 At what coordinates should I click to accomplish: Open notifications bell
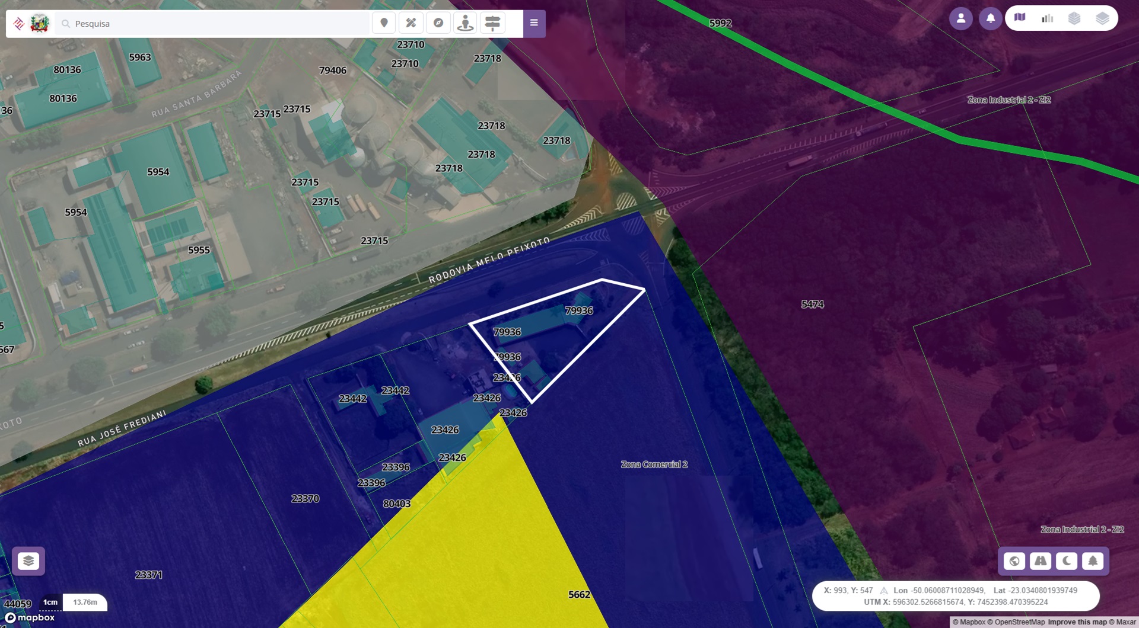(990, 18)
